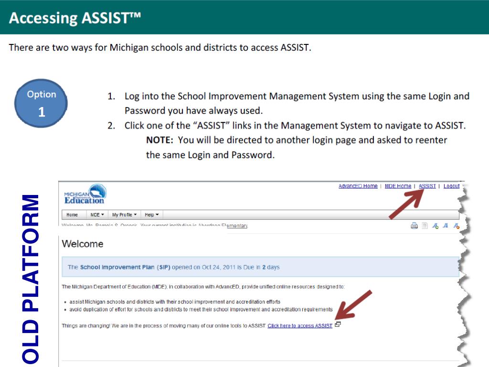Screen dimensions: 489x367
Task: Open the AdvancED Home link
Action: pyautogui.click(x=358, y=186)
